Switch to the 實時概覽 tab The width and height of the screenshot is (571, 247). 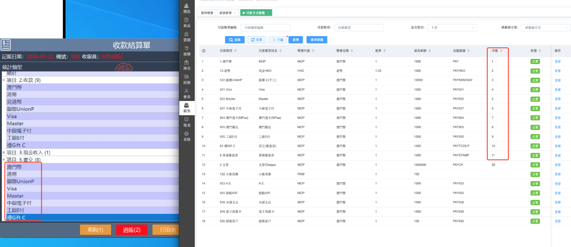coord(207,13)
